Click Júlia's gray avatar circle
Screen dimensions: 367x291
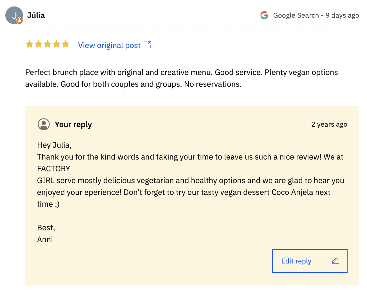(x=14, y=15)
